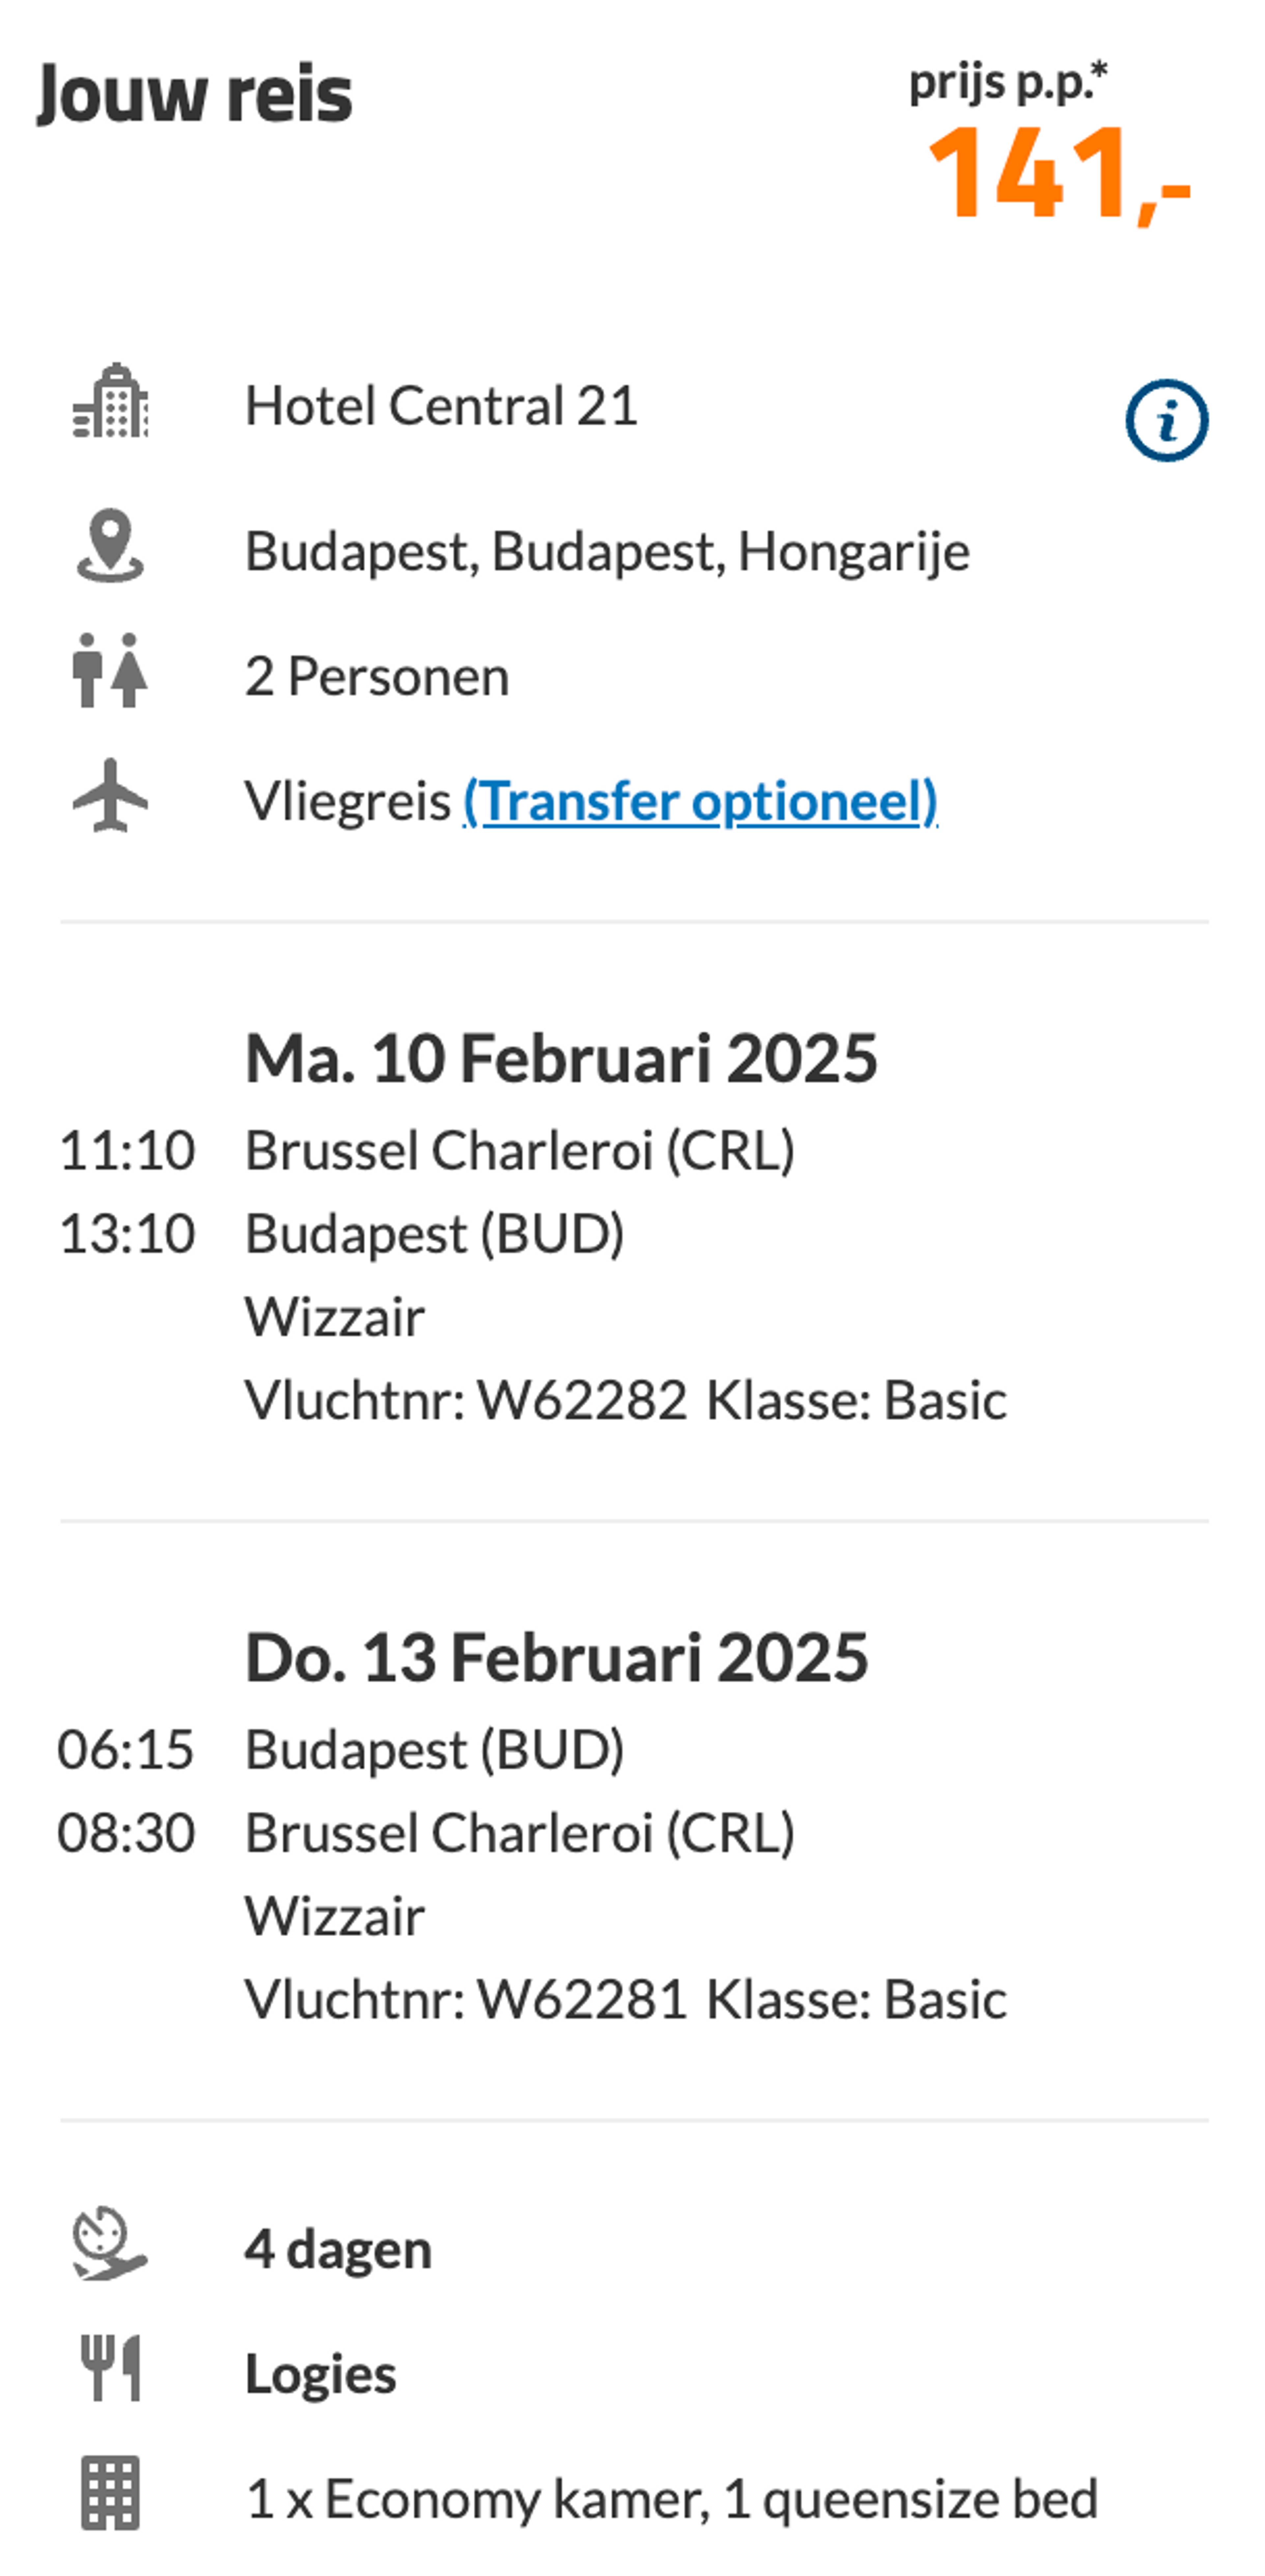The width and height of the screenshot is (1265, 2576).
Task: Click the prijs p.p. label
Action: coord(1008,82)
